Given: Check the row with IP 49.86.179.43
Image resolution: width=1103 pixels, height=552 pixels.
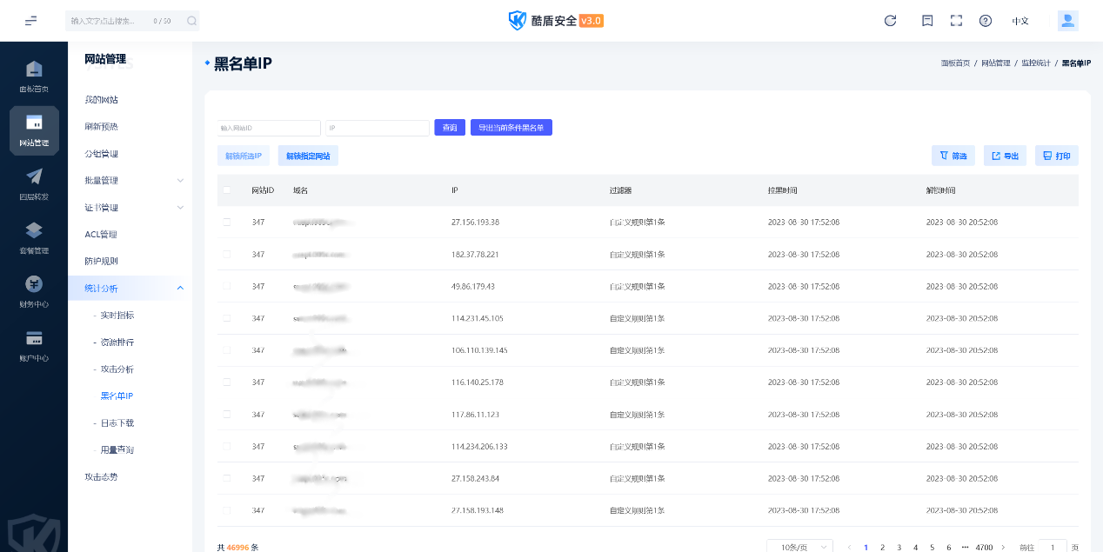Looking at the screenshot, I should pos(227,286).
